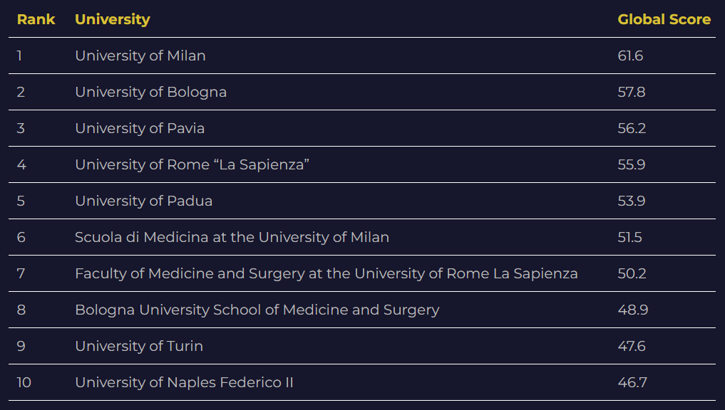Click the 50.2 global score value
The height and width of the screenshot is (410, 725).
pos(632,273)
